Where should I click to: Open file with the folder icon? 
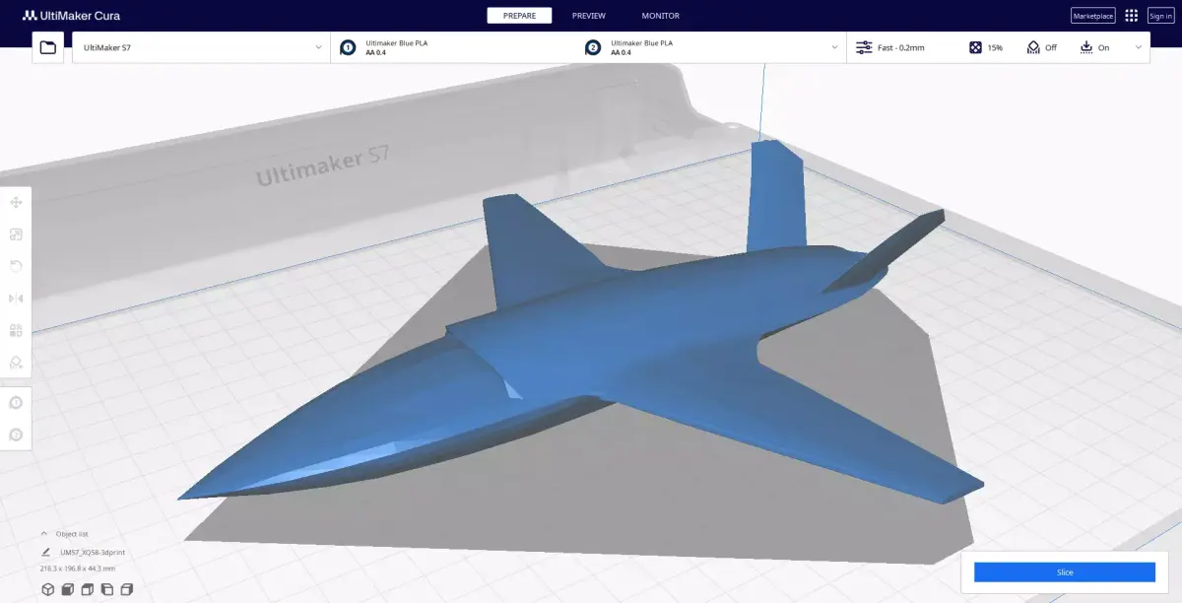[x=48, y=47]
